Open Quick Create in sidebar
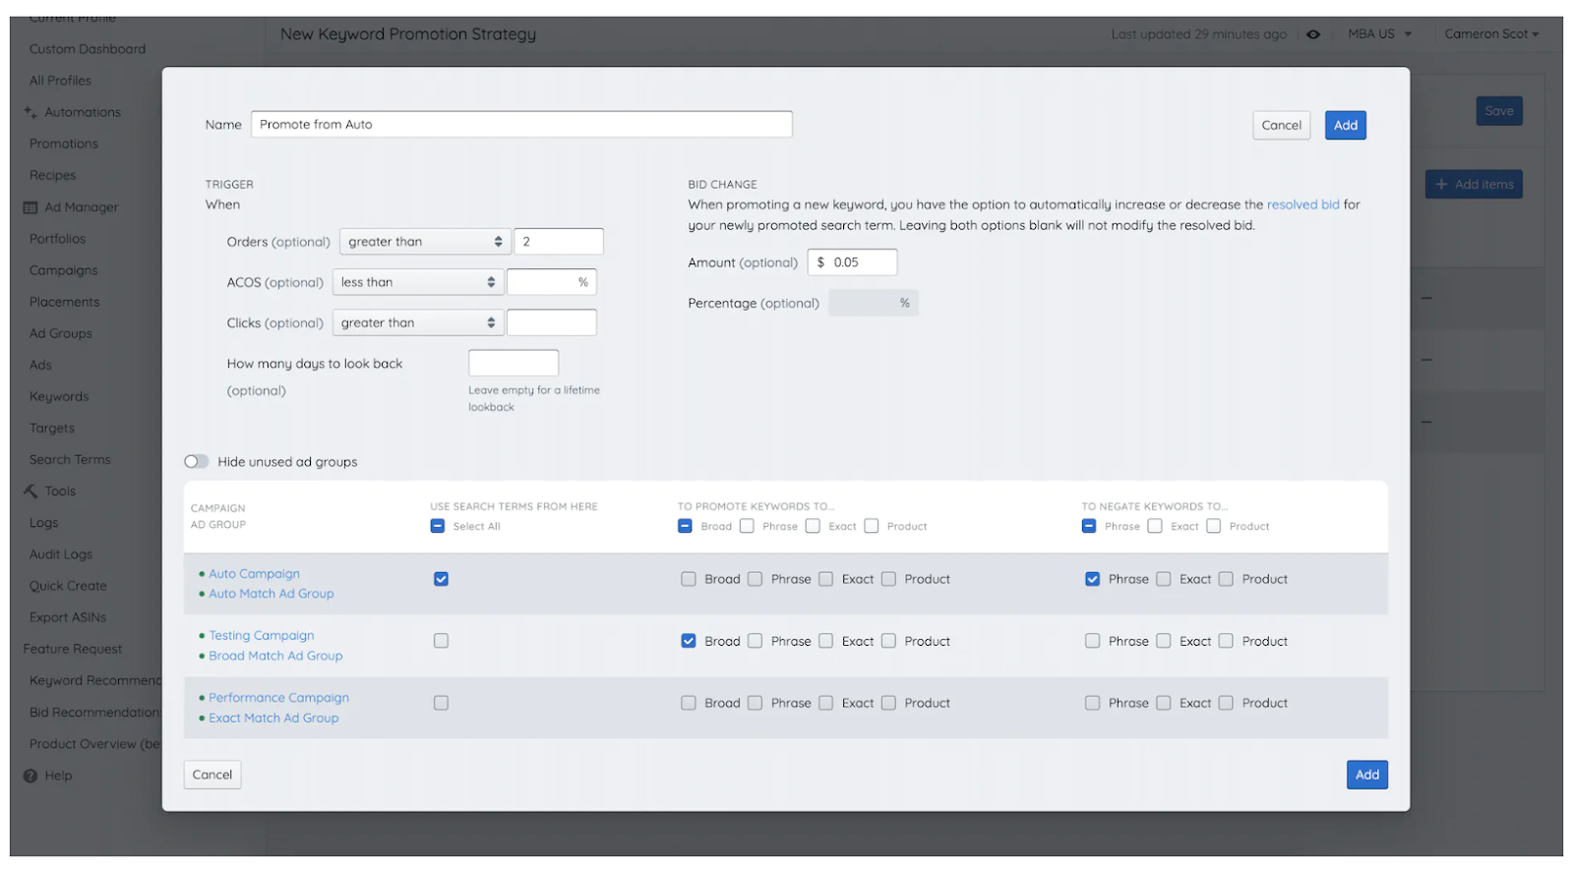The image size is (1574, 870). [x=68, y=586]
